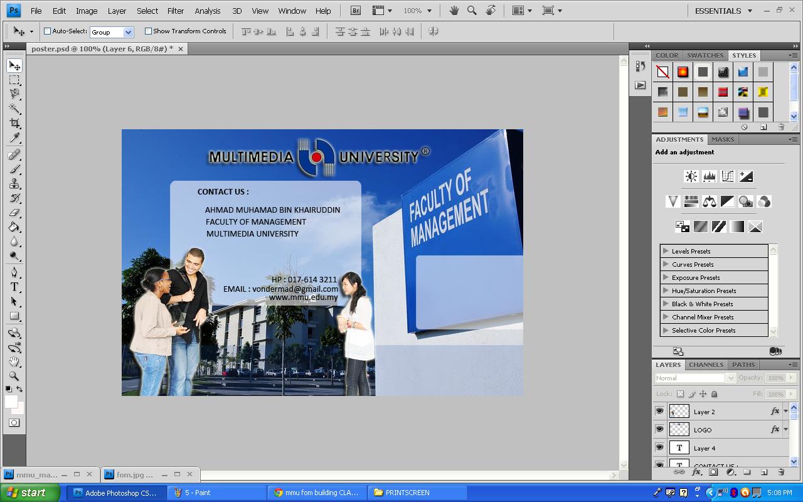This screenshot has height=502, width=803.
Task: Select the Move tool in toolbox
Action: click(14, 66)
